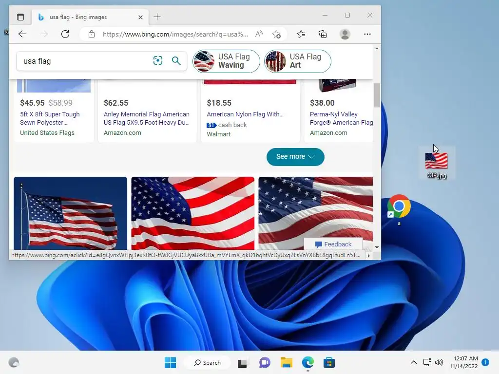This screenshot has height=374, width=499.
Task: Open American Nylon Flag With listing
Action: (x=245, y=114)
